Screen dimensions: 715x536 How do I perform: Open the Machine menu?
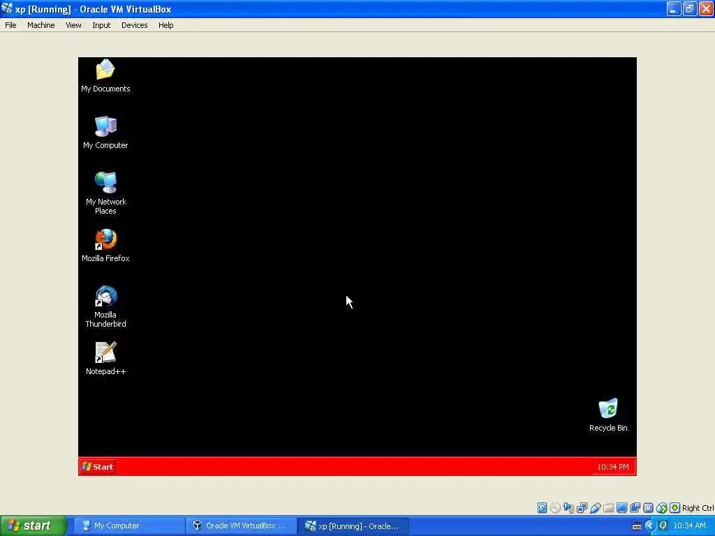coord(40,25)
